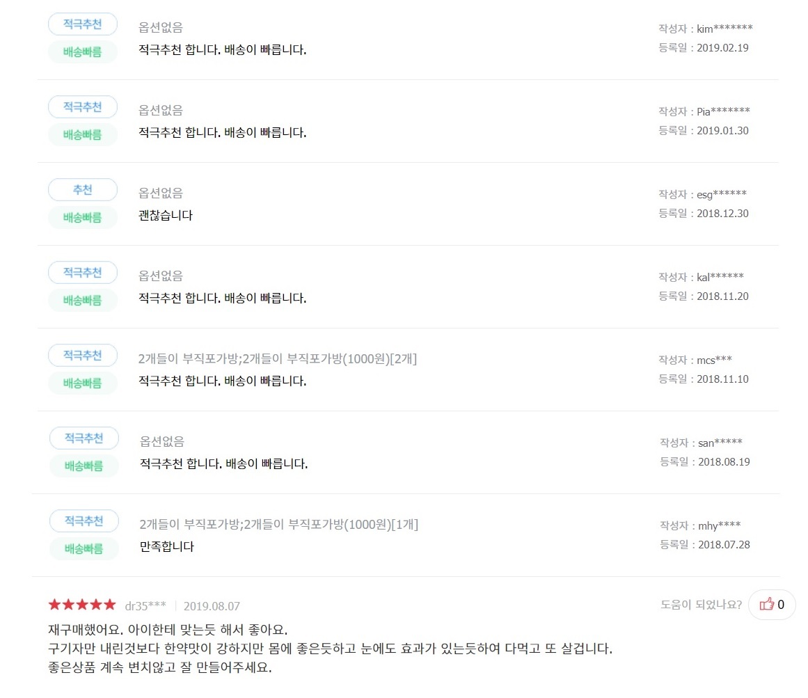Click option text ending with [2개]
Image resolution: width=808 pixels, height=698 pixels.
coord(278,359)
